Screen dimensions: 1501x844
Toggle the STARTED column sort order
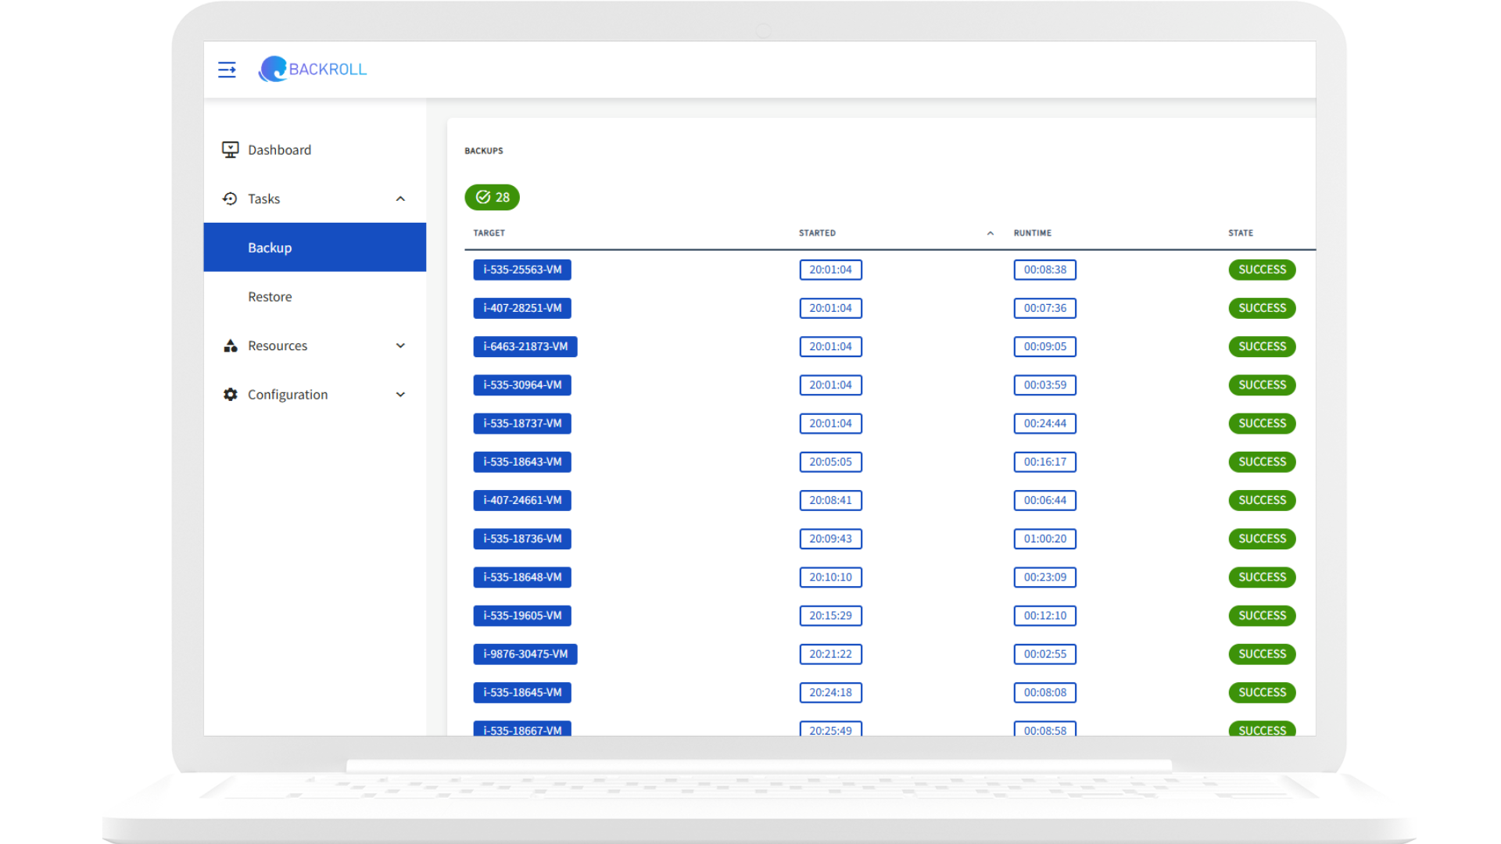click(991, 232)
